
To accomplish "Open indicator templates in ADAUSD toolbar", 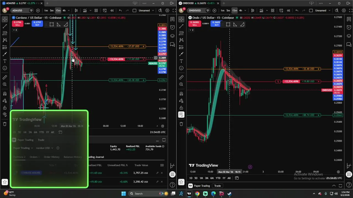I will [96, 10].
